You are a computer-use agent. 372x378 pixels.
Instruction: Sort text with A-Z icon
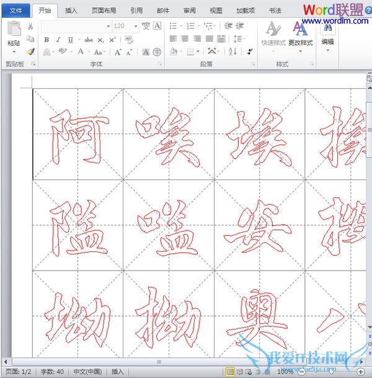tap(232, 51)
